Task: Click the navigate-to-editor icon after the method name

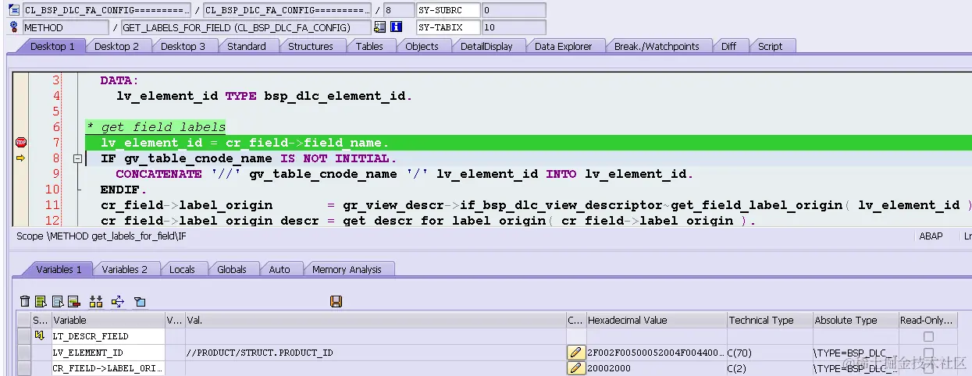Action: tap(379, 27)
